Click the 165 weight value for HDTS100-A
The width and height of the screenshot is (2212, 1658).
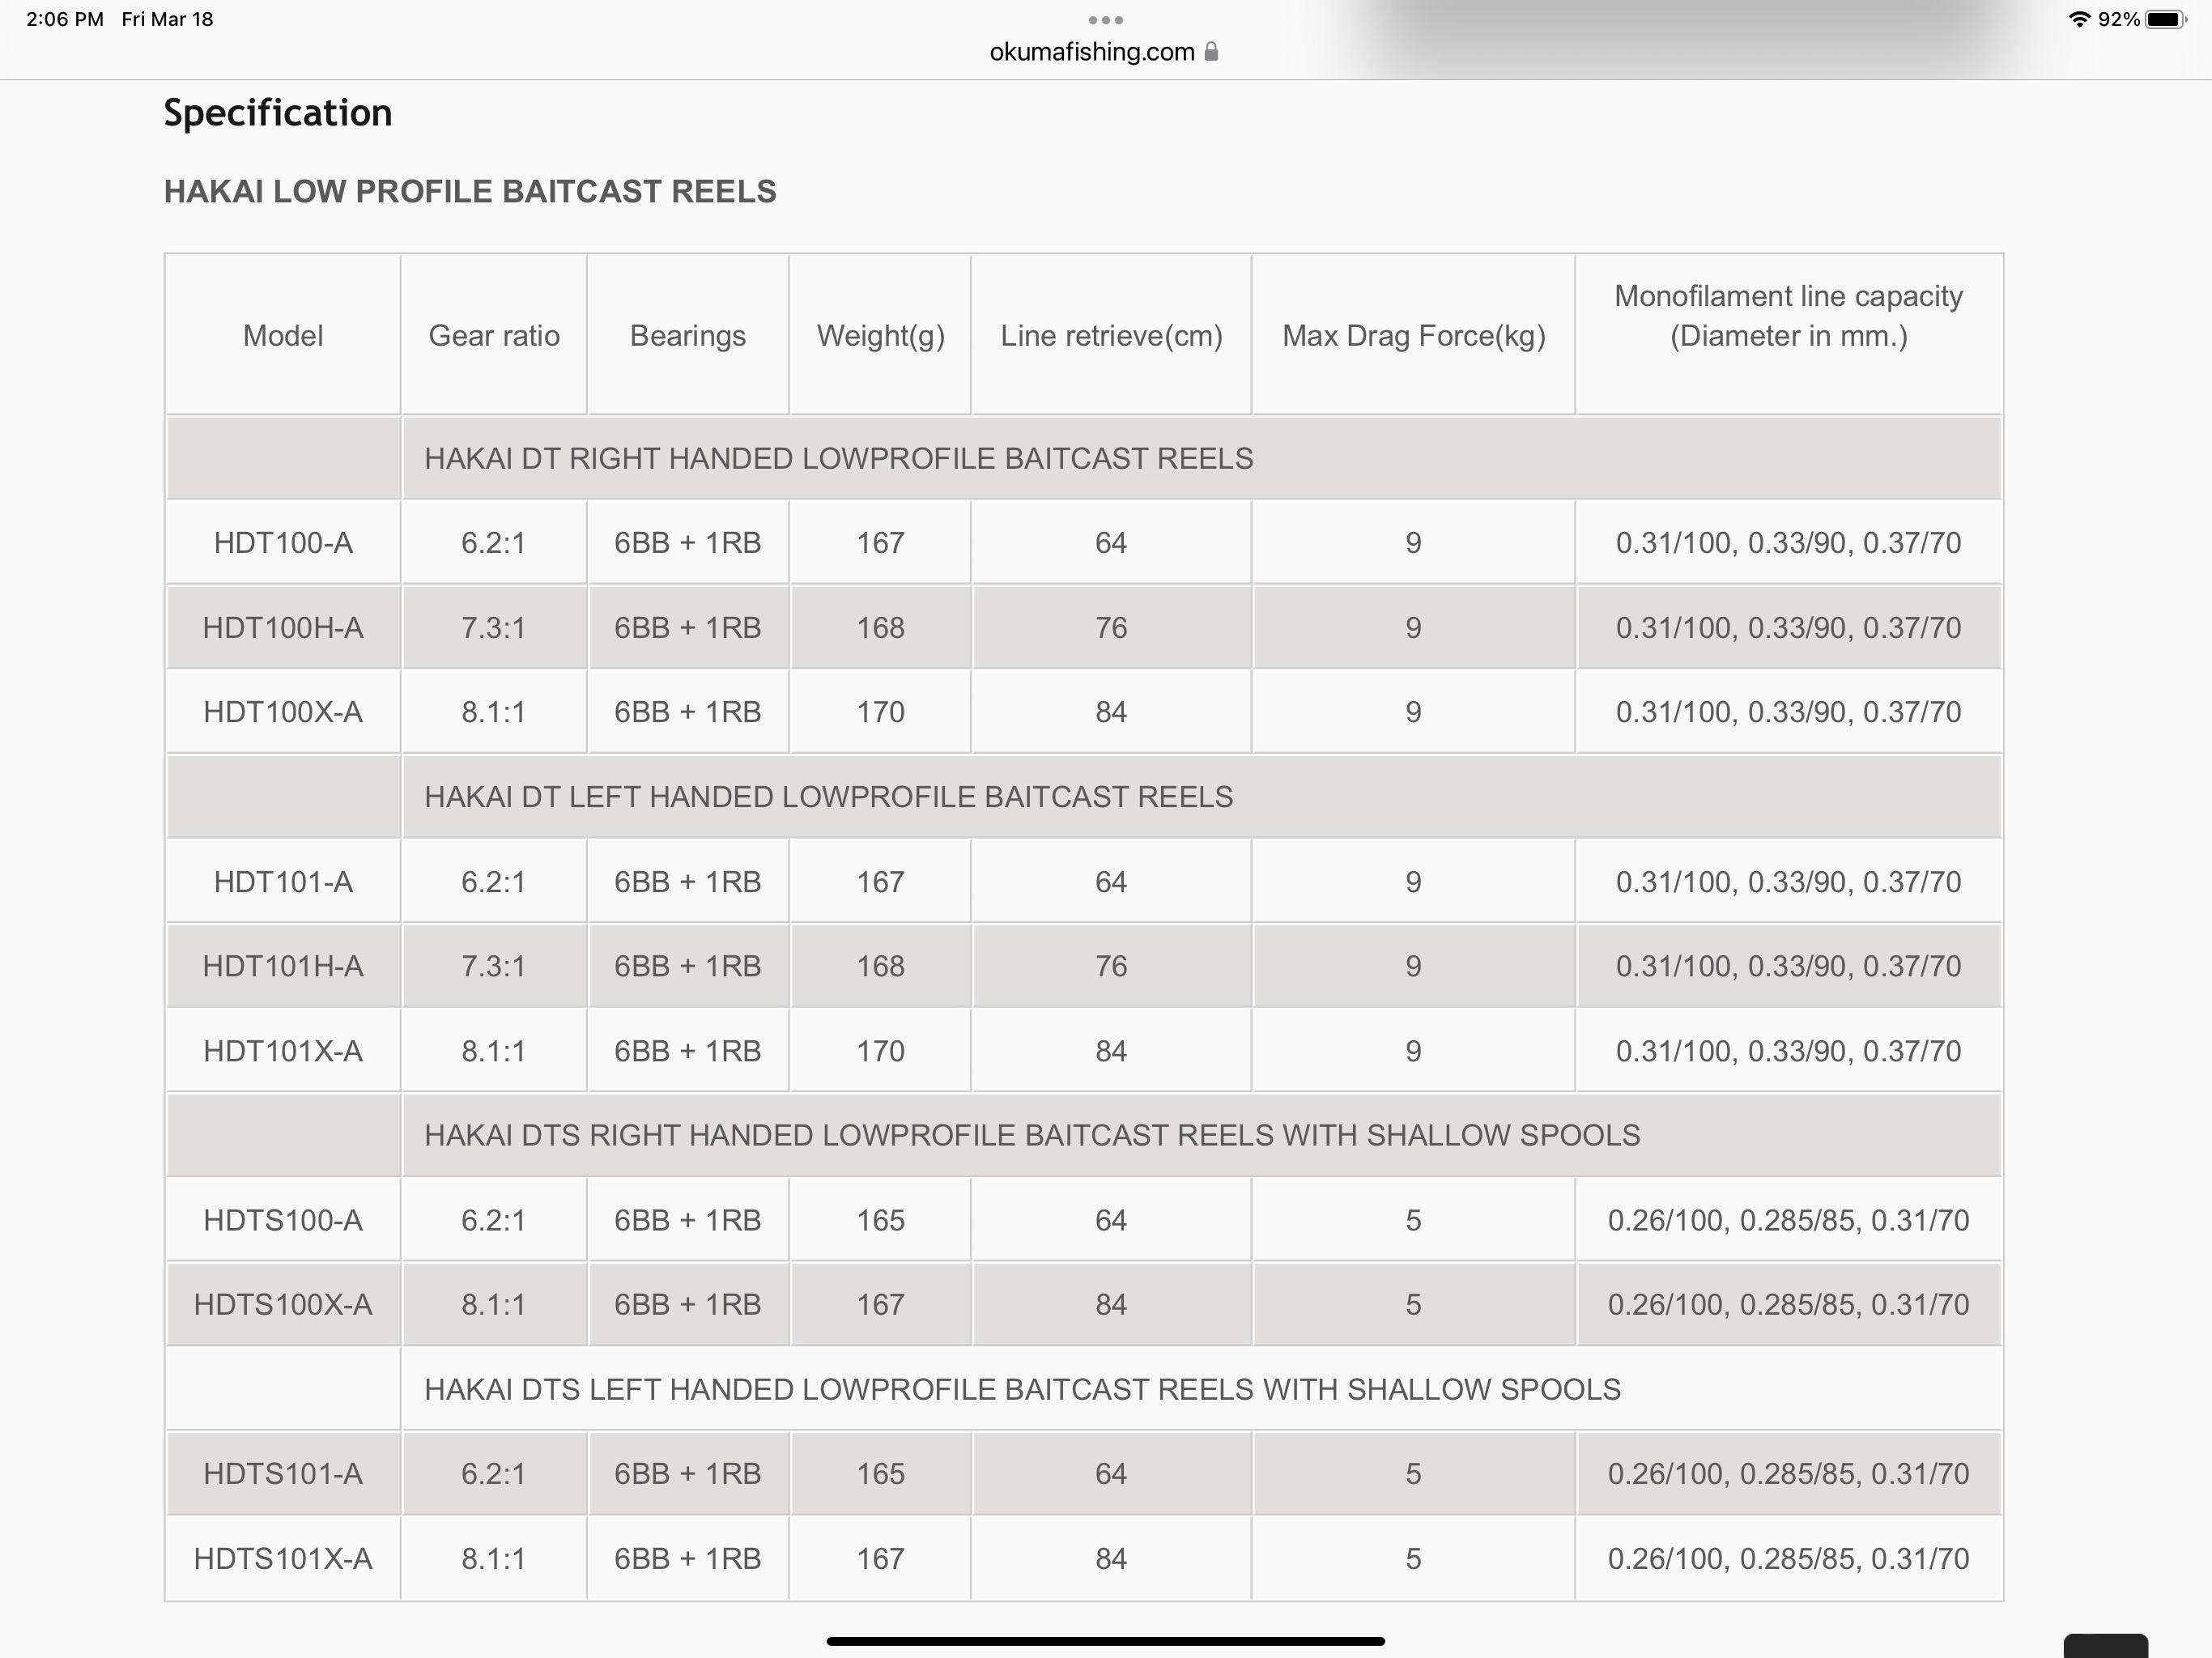coord(880,1220)
